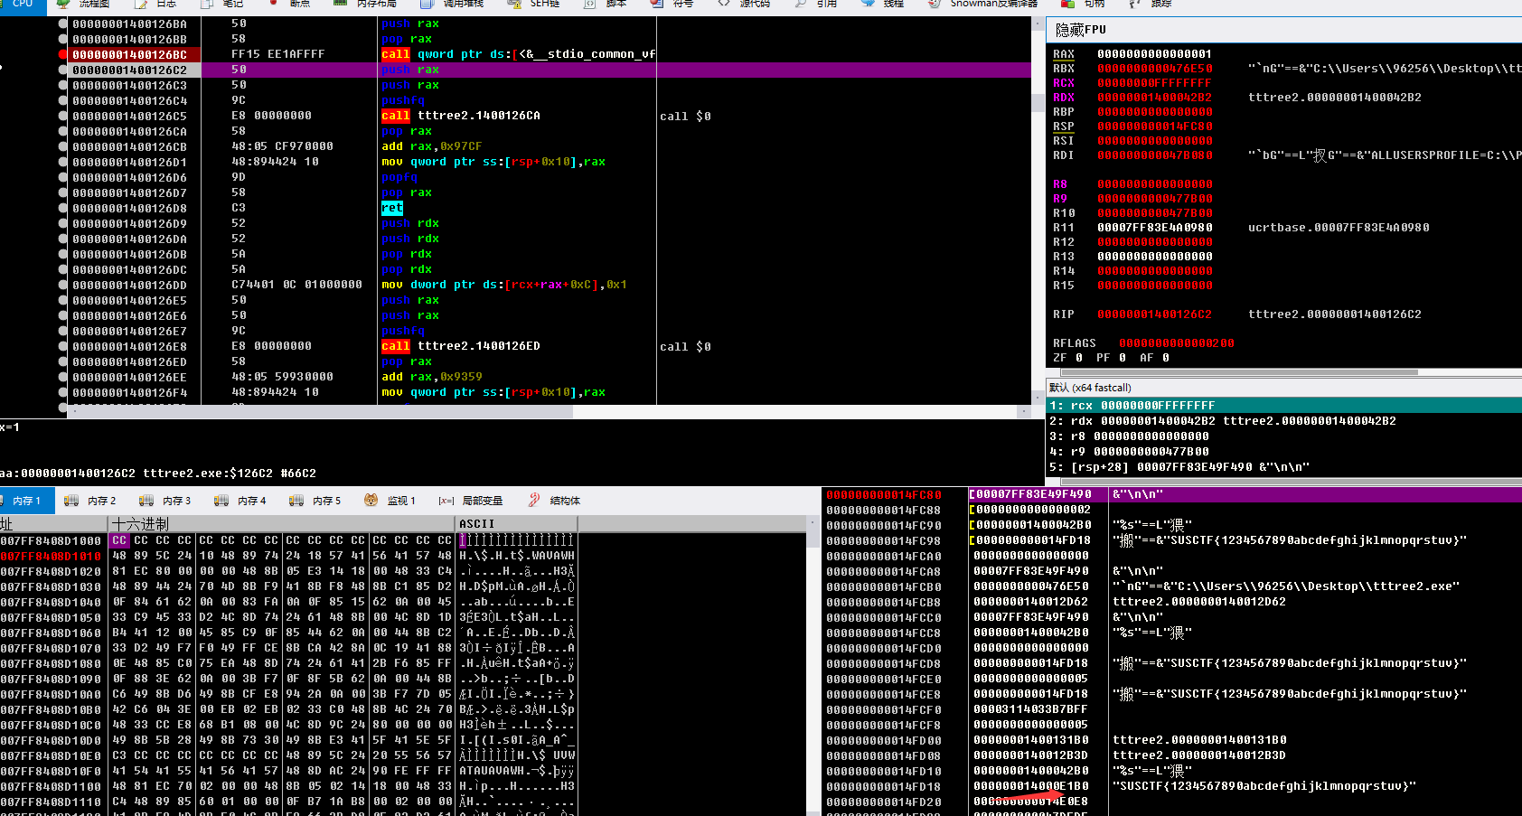
Task: Select the 'add rax,0x97CF' instruction
Action: click(x=432, y=146)
